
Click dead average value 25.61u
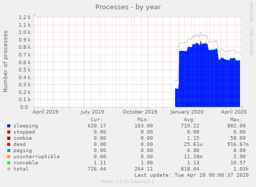click(x=193, y=144)
